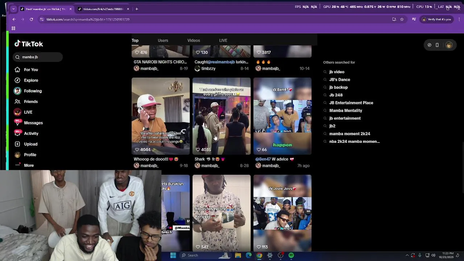The height and width of the screenshot is (261, 464).
Task: Search for 'mamba moment 2k24' suggestion
Action: (x=349, y=134)
